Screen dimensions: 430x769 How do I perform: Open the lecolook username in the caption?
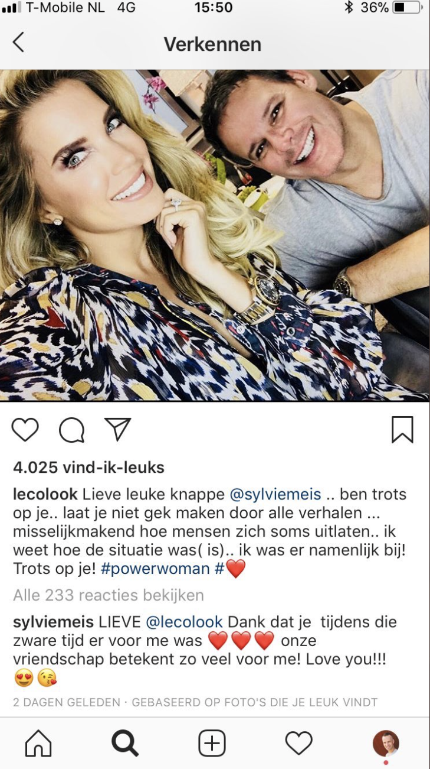pyautogui.click(x=45, y=494)
